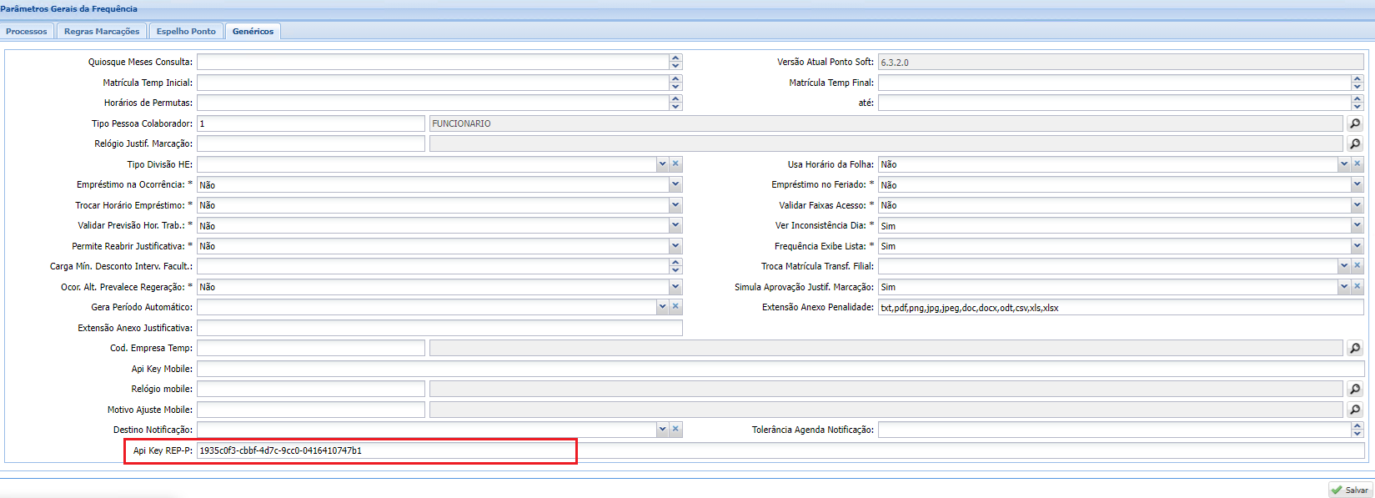Viewport: 1375px width, 498px height.
Task: Expand the Validar Faixas Acesso dropdown
Action: [1357, 205]
